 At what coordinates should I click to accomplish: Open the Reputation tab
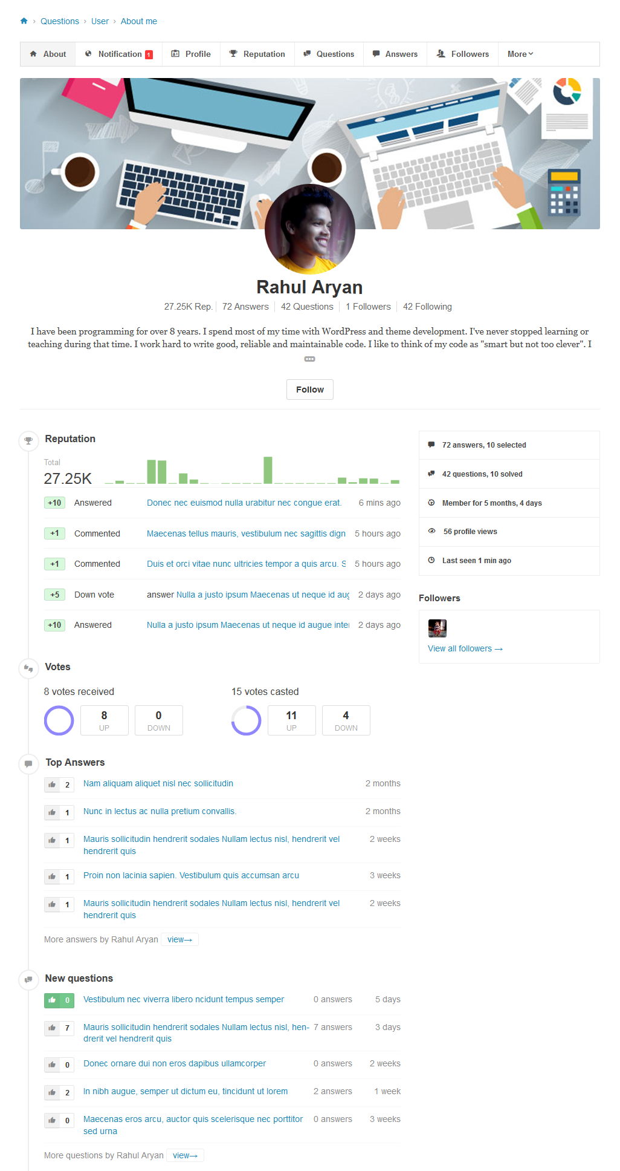coord(257,54)
